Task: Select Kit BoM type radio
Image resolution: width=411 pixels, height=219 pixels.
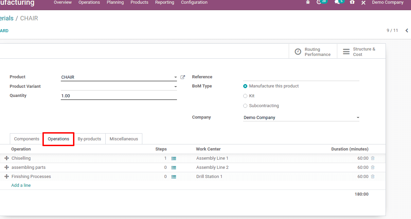Action: [x=245, y=96]
